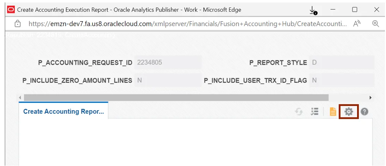Open the Edge downloads indicator
The height and width of the screenshot is (166, 386).
pyautogui.click(x=313, y=10)
